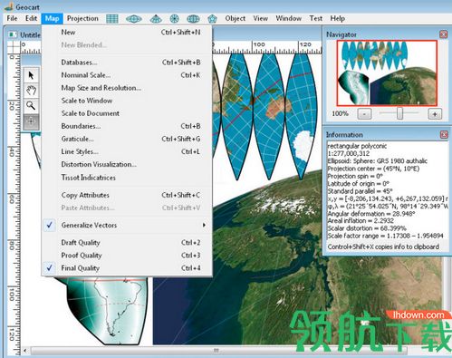Click 'rectangular polyconic' in Information panel

(x=357, y=146)
